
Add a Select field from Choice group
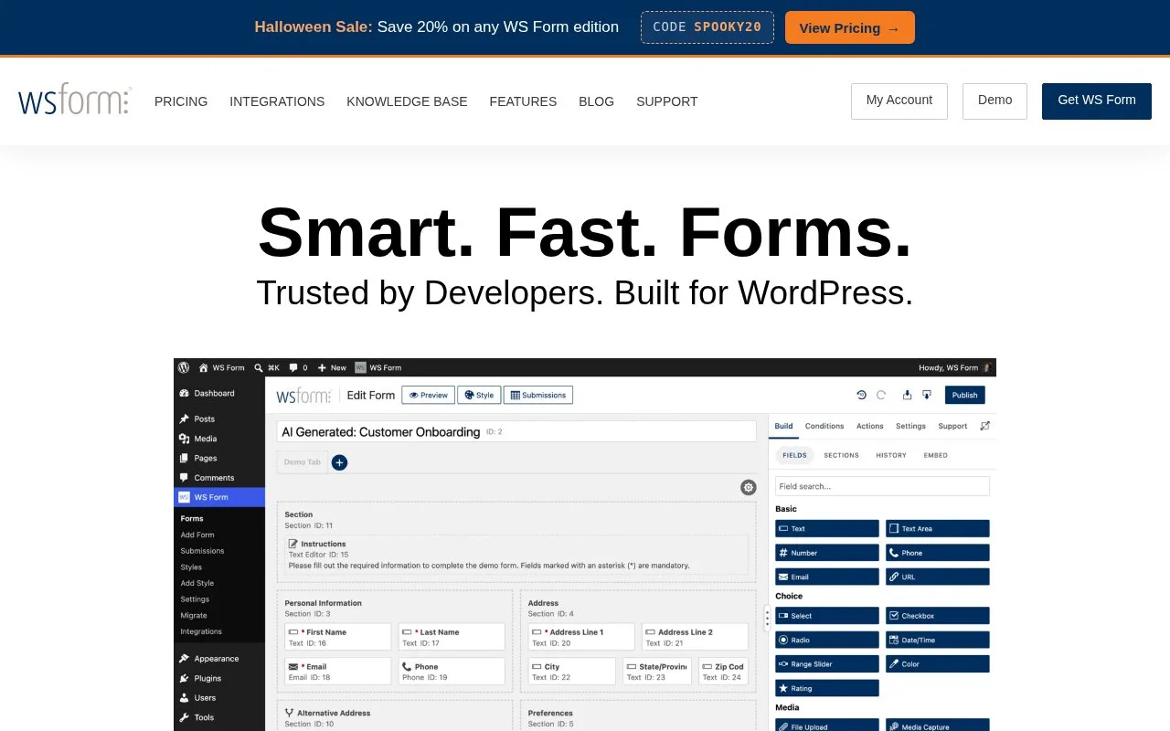(827, 616)
